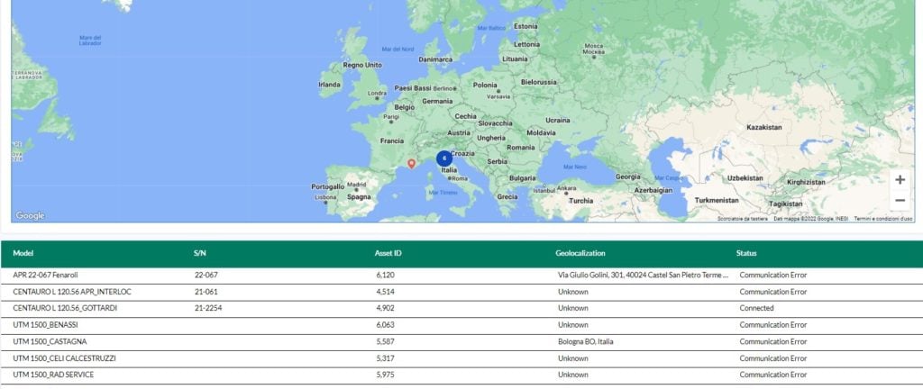Select the UTM 1500_RAD SERVICE row
Viewport: 923px width, 389px height.
click(461, 375)
